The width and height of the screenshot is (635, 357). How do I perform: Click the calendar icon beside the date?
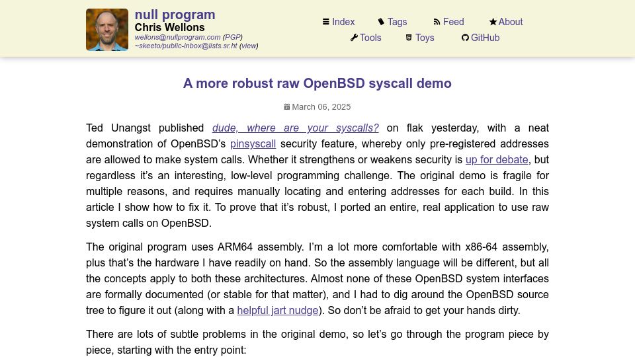(286, 107)
